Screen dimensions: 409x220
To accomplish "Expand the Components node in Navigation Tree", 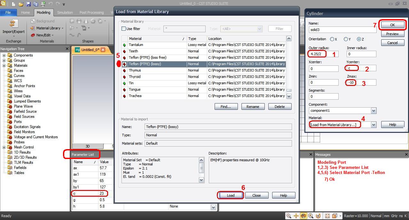I will pyautogui.click(x=4, y=55).
